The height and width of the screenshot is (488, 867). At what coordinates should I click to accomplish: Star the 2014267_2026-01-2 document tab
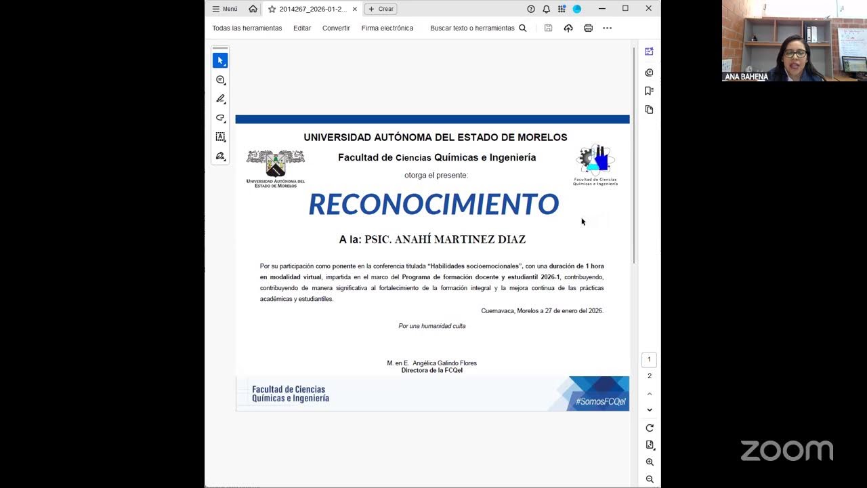click(x=272, y=9)
